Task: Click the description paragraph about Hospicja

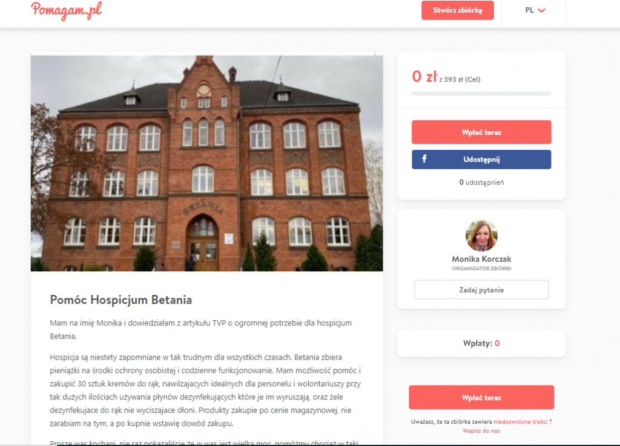Action: coord(205,390)
